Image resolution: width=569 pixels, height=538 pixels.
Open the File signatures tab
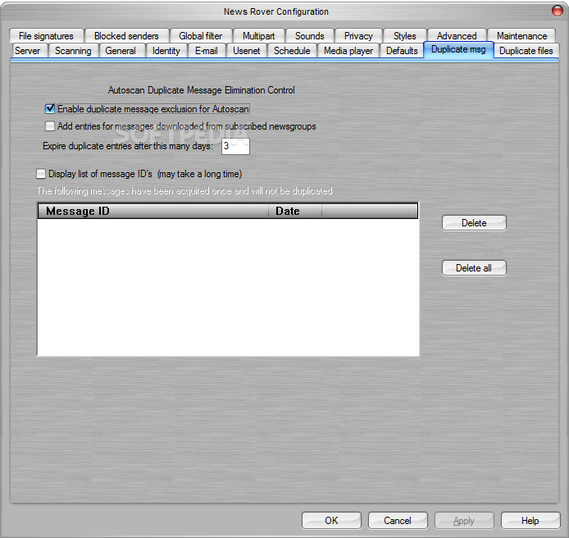[46, 36]
